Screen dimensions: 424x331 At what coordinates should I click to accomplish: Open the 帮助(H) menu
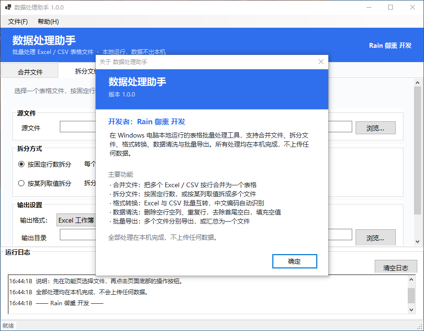pos(48,21)
